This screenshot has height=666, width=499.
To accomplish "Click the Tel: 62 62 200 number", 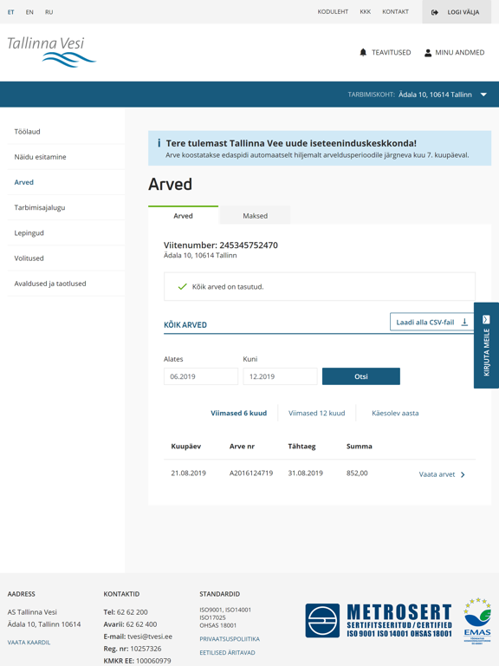I will (x=126, y=612).
